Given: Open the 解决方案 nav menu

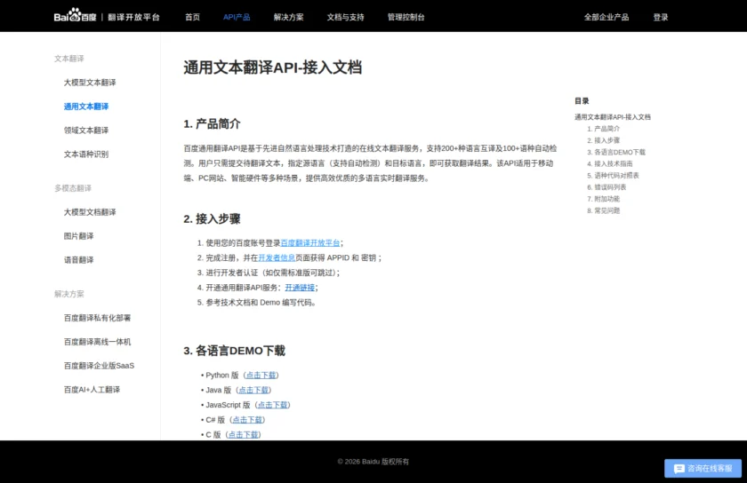Looking at the screenshot, I should click(289, 17).
